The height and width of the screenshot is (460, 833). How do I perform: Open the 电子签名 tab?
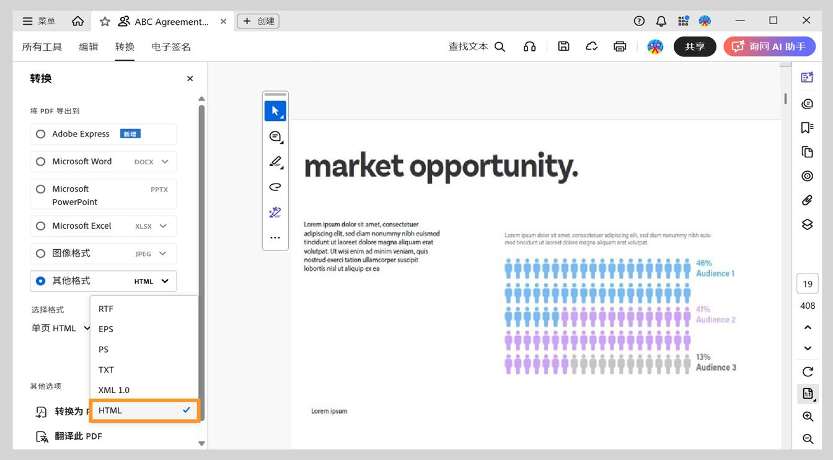pyautogui.click(x=171, y=46)
